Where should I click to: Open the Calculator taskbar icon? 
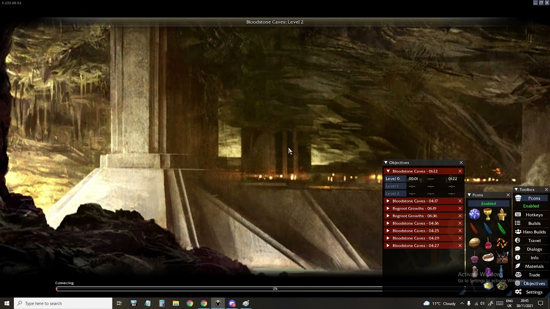(162, 303)
